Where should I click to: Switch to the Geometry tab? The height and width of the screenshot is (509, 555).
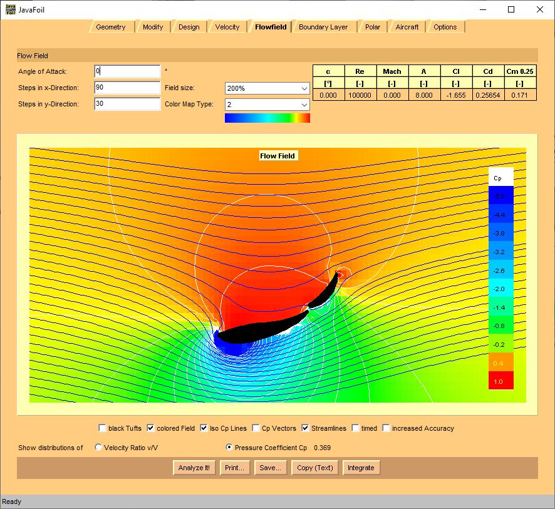111,27
